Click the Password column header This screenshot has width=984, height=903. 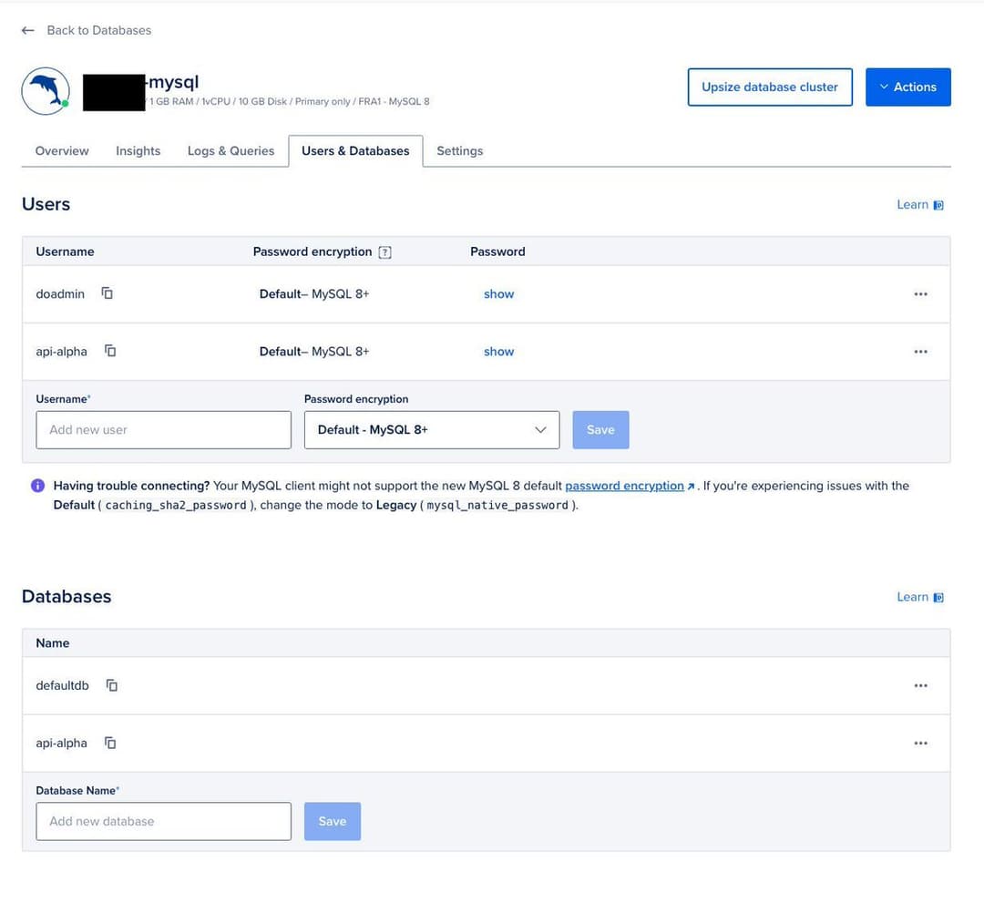point(497,251)
